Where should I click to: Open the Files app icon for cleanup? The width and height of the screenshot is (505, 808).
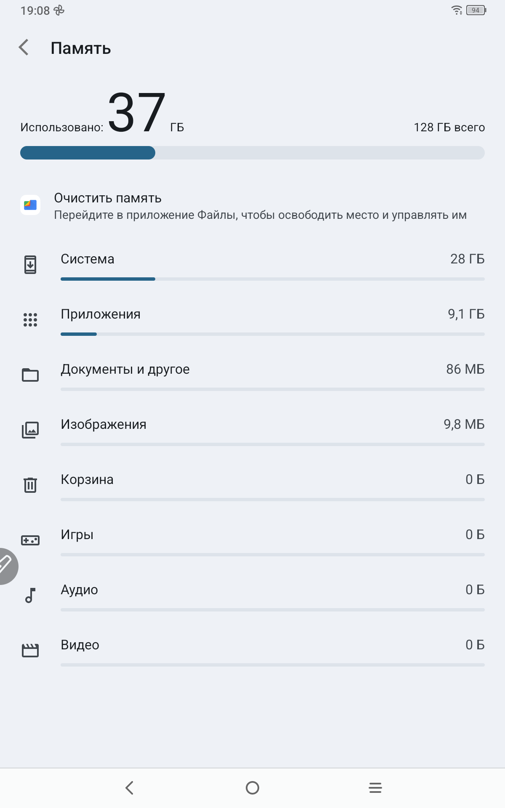[x=30, y=205]
